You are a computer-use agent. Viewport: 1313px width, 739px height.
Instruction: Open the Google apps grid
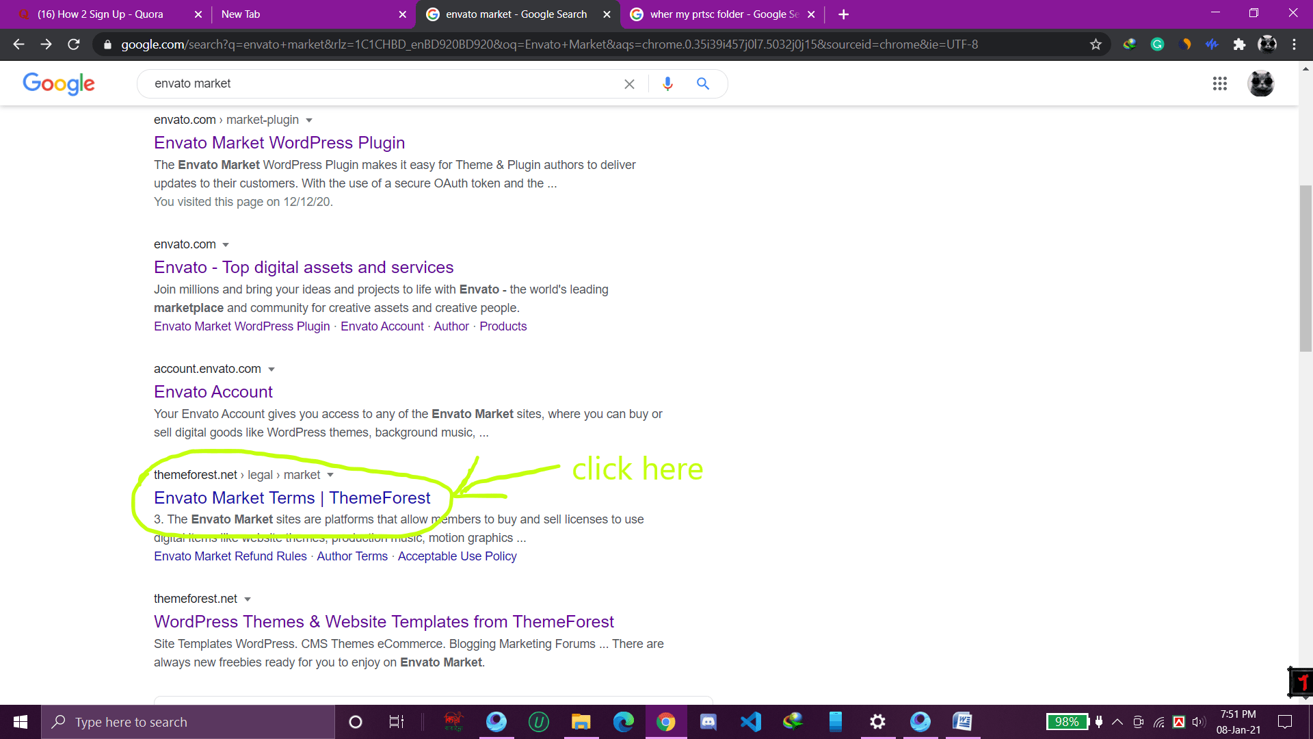[x=1219, y=83]
